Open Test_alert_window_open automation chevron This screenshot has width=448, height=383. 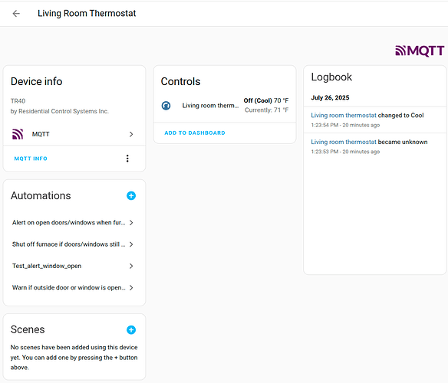tap(131, 266)
